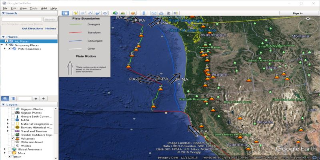320x160 pixels.
Task: Click the Places opacity slider field
Action: (x=24, y=98)
